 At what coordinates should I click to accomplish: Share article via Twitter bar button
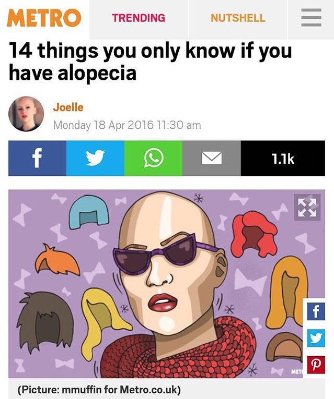click(95, 158)
